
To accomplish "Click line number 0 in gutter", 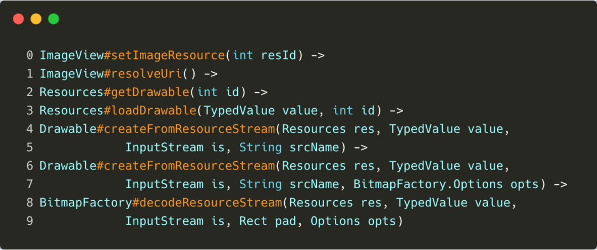I will (30, 56).
